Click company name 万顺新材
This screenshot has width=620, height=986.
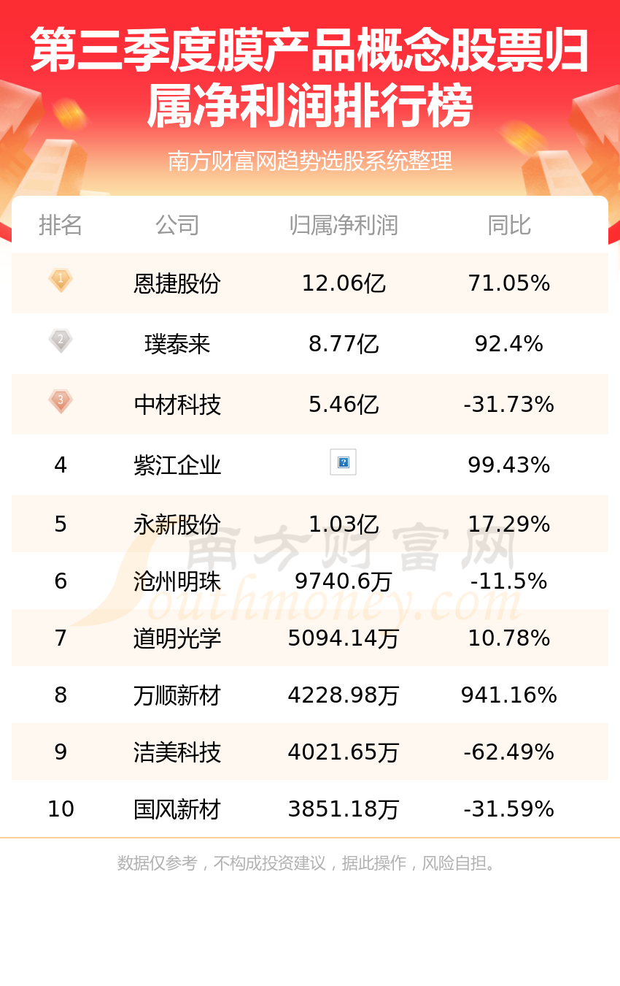coord(177,695)
